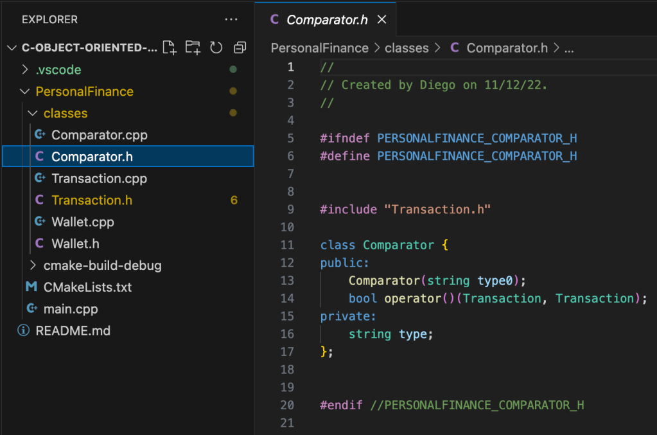
Task: Select classes in the breadcrumb path
Action: (x=407, y=48)
